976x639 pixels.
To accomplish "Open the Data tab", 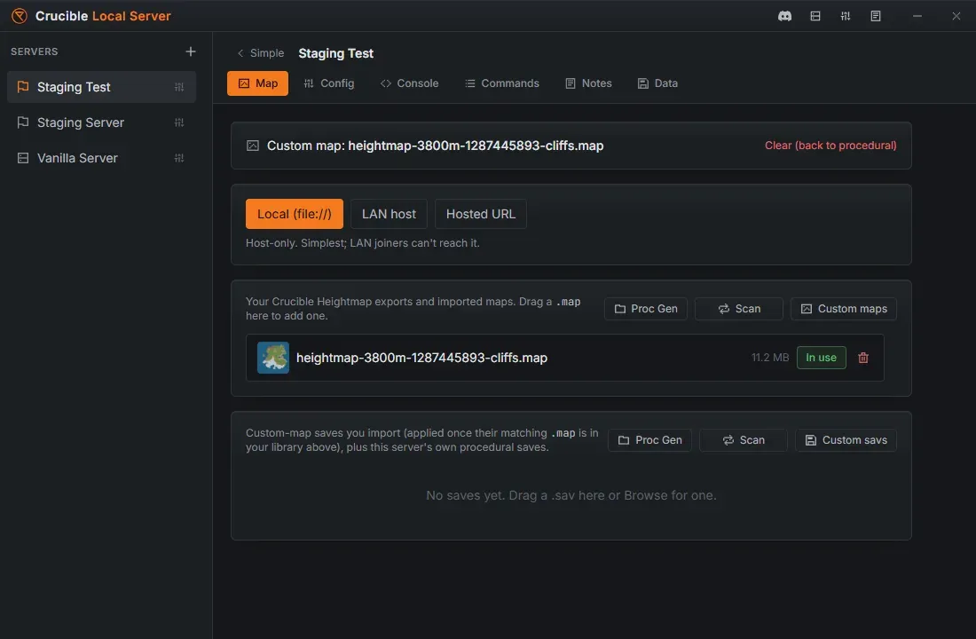I will coord(657,83).
